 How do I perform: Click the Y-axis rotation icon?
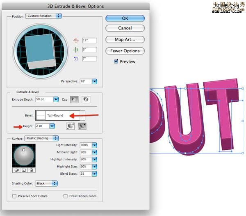pyautogui.click(x=76, y=50)
